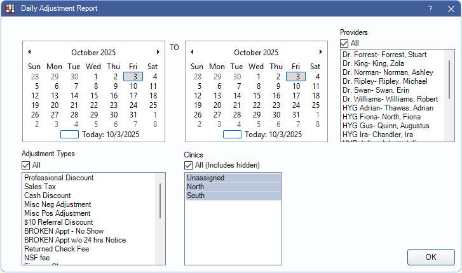
Task: Close the Daily Adjustment Report window
Action: [450, 9]
